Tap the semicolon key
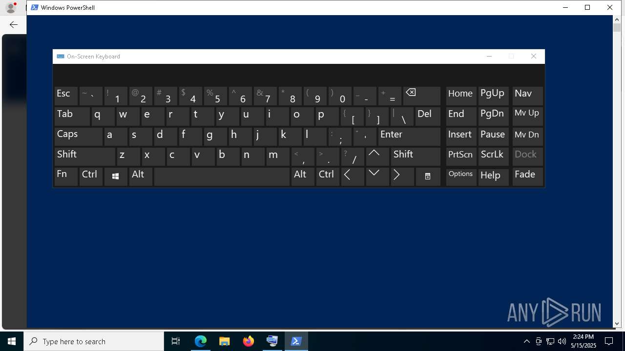The width and height of the screenshot is (625, 351). [340, 136]
